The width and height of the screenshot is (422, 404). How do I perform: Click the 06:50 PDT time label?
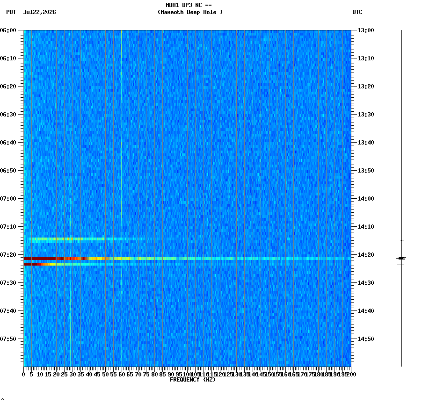(8, 171)
